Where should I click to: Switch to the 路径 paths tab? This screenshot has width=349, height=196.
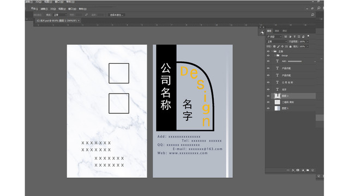[x=285, y=31]
